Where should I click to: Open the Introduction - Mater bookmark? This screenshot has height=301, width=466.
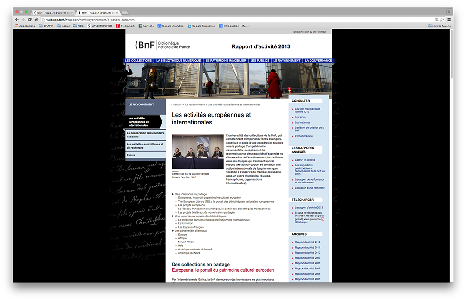(x=234, y=26)
